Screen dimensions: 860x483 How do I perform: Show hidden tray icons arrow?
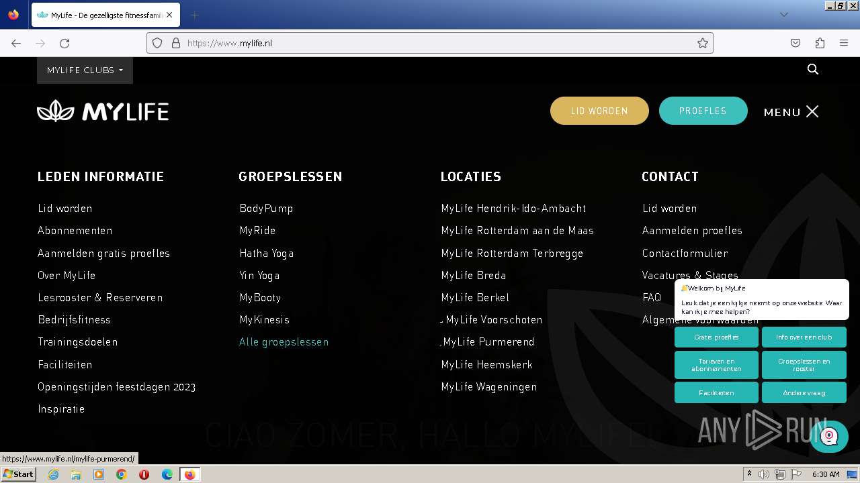click(750, 474)
